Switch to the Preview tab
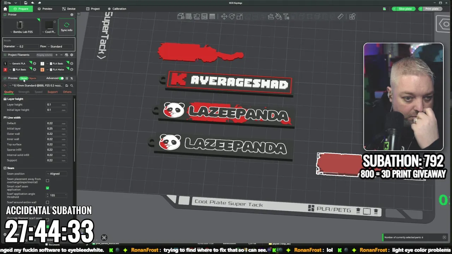 click(x=45, y=9)
